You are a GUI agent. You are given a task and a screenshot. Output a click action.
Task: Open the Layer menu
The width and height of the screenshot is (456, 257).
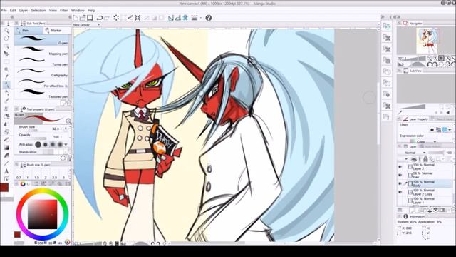[24, 11]
